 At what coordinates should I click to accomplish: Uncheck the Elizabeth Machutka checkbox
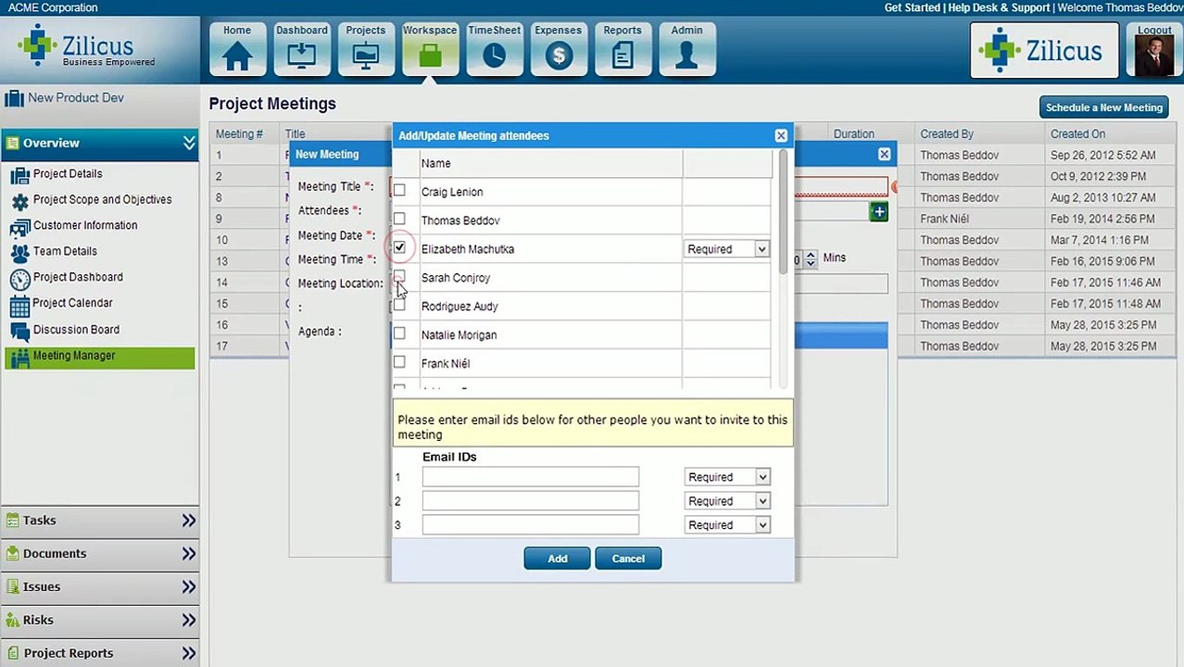[399, 248]
